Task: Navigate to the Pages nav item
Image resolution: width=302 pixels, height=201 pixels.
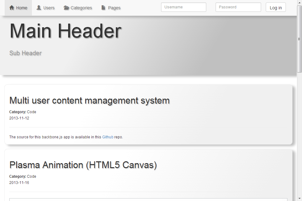Action: coord(111,8)
